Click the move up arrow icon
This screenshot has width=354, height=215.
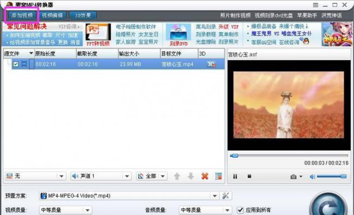(x=177, y=176)
